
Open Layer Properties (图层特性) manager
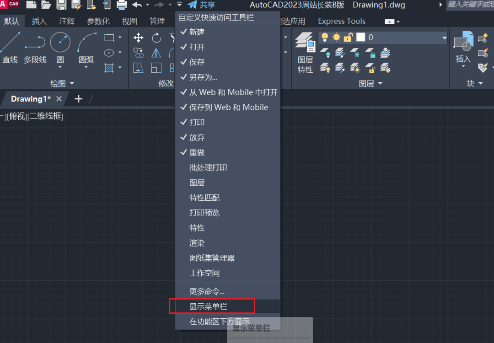tap(305, 53)
